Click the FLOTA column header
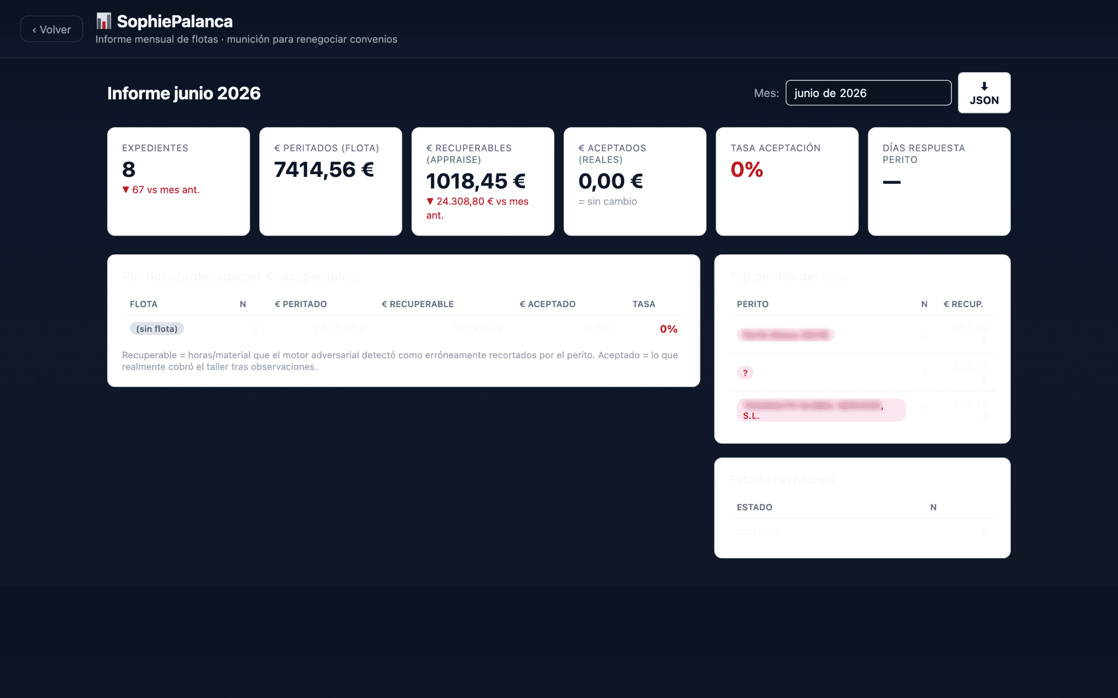The width and height of the screenshot is (1118, 698). click(144, 304)
